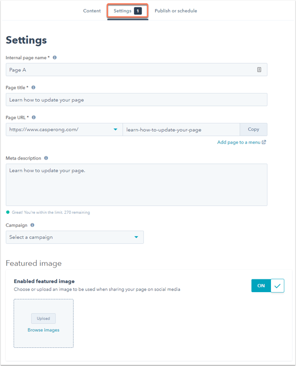This screenshot has height=366, width=296.
Task: Click into the Meta description text area
Action: [137, 185]
